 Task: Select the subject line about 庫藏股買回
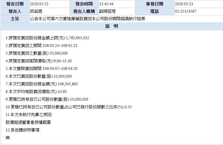[x=87, y=19]
